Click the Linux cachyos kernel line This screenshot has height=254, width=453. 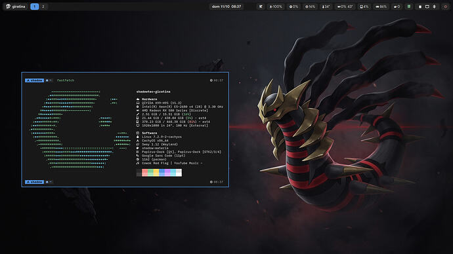point(159,137)
